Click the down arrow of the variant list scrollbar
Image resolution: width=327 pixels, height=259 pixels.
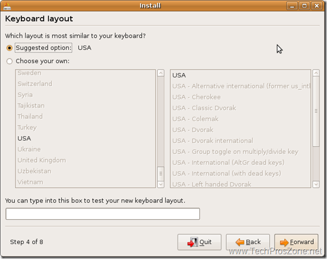click(316, 184)
